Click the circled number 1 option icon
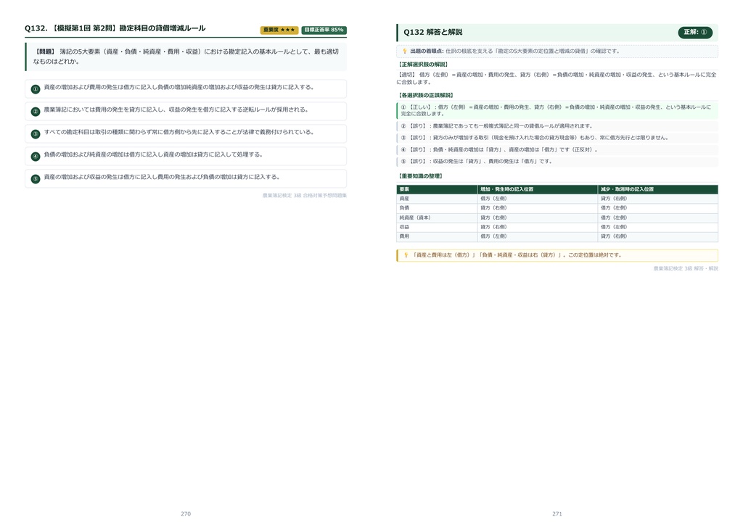The image size is (743, 525). click(x=36, y=89)
